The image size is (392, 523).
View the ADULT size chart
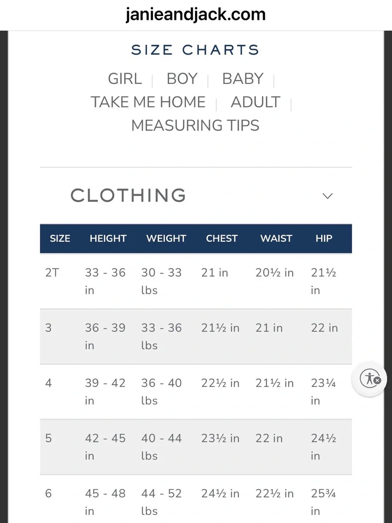[256, 102]
